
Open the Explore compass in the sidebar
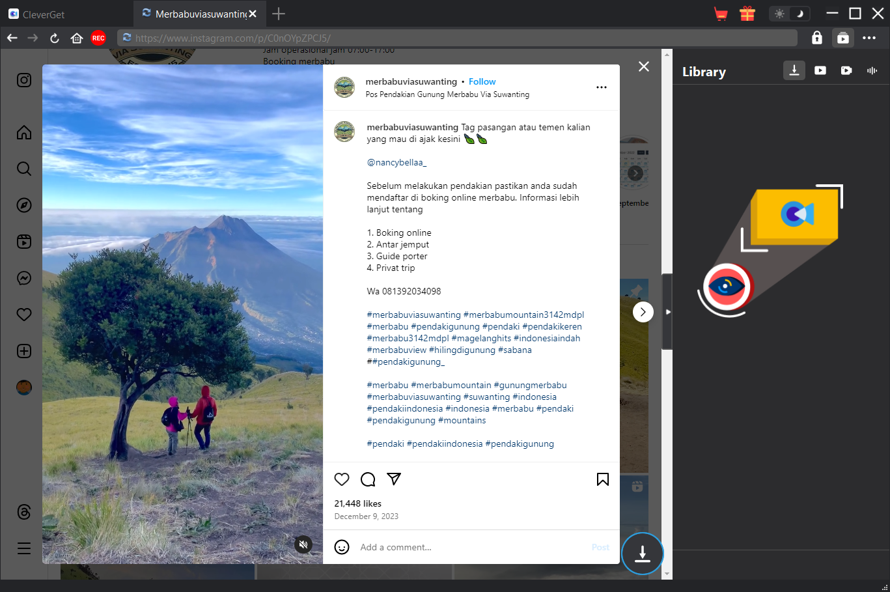tap(24, 205)
